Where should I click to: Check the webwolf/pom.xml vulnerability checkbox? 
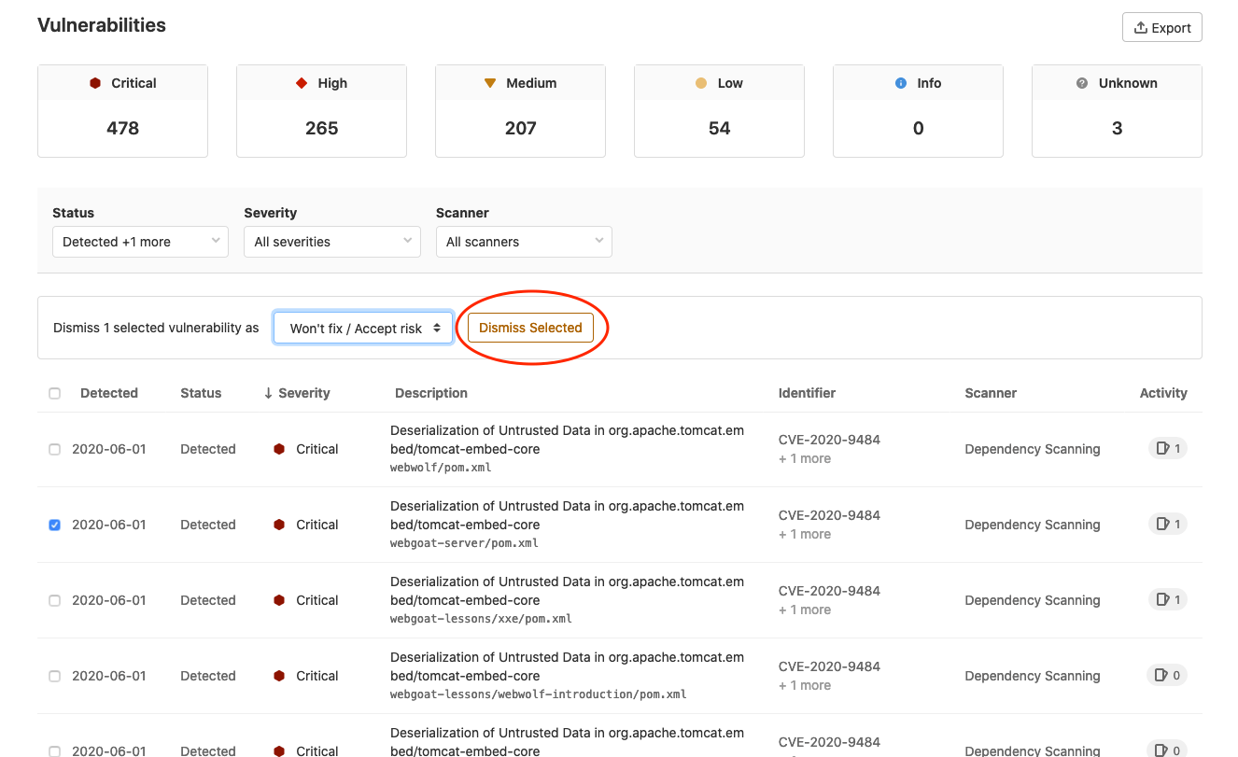pos(54,449)
